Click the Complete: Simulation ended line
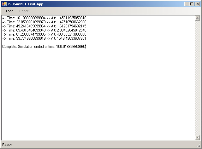The width and height of the screenshot is (202, 149). [44, 47]
